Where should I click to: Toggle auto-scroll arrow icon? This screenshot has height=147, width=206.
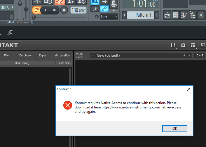point(104,2)
